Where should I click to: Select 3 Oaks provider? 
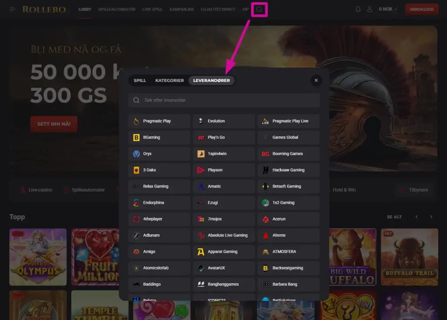tap(159, 170)
